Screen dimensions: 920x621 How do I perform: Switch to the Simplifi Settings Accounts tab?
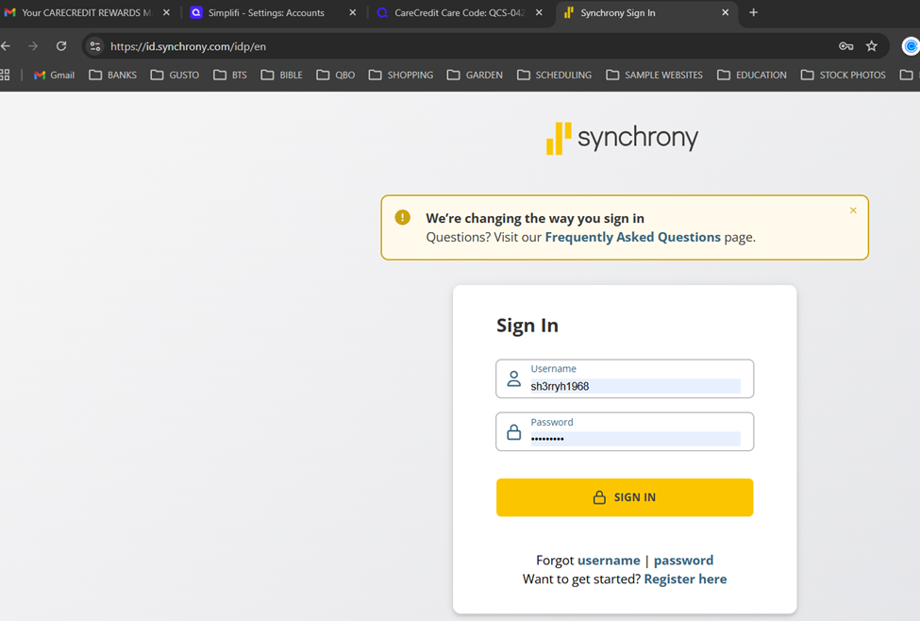tap(266, 12)
